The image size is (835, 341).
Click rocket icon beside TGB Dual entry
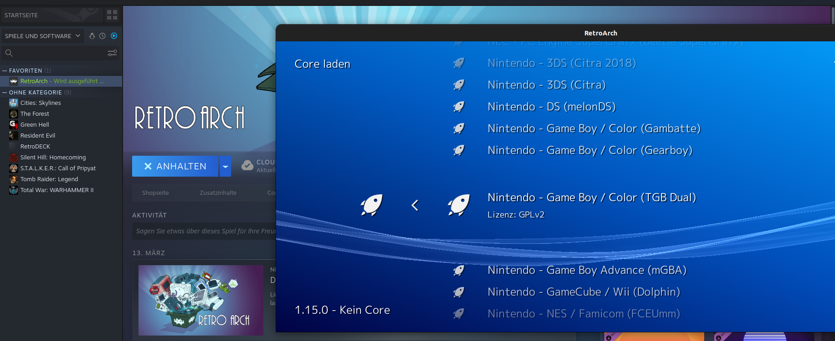(459, 205)
